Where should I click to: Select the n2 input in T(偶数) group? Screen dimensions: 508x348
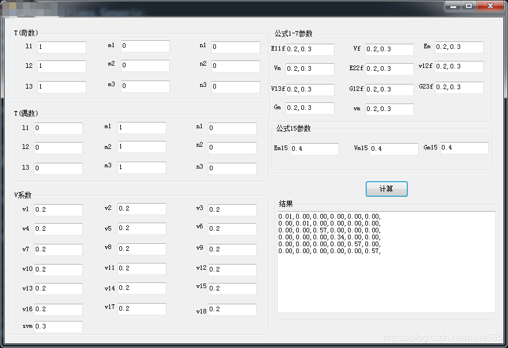pyautogui.click(x=232, y=148)
